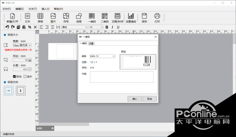236x137 pixels.
Task: Open the font name dropdown (黑体)
Action: (x=75, y=27)
